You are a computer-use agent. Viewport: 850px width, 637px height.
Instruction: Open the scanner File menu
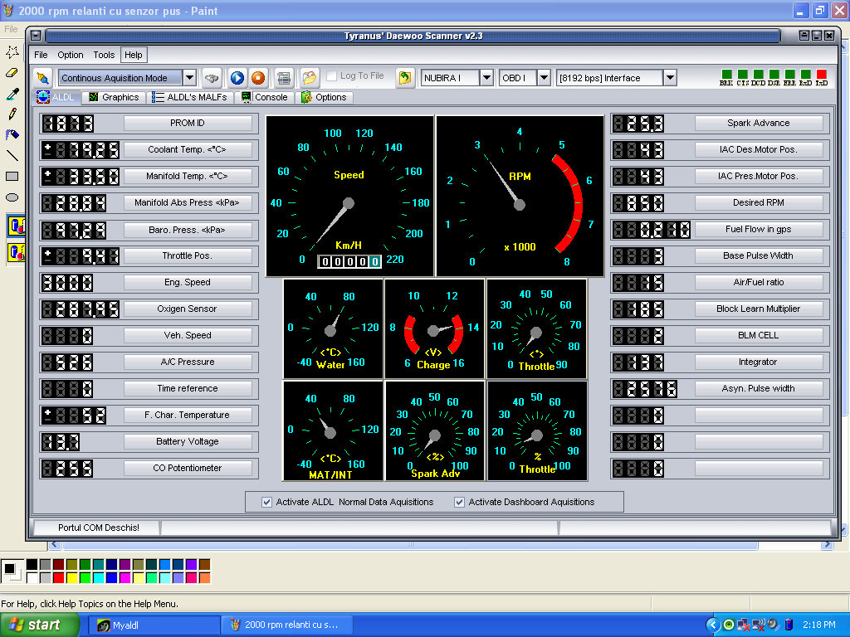point(41,55)
